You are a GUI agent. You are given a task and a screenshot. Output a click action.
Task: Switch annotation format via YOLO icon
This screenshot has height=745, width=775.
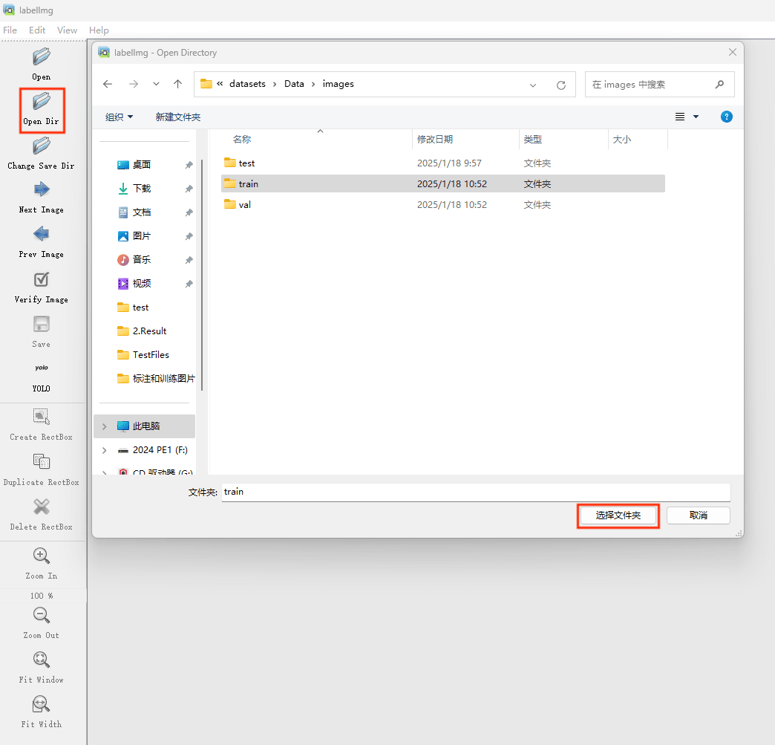tap(42, 368)
